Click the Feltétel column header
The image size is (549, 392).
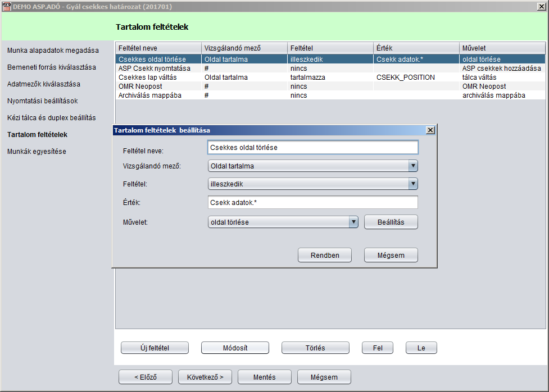[x=330, y=48]
